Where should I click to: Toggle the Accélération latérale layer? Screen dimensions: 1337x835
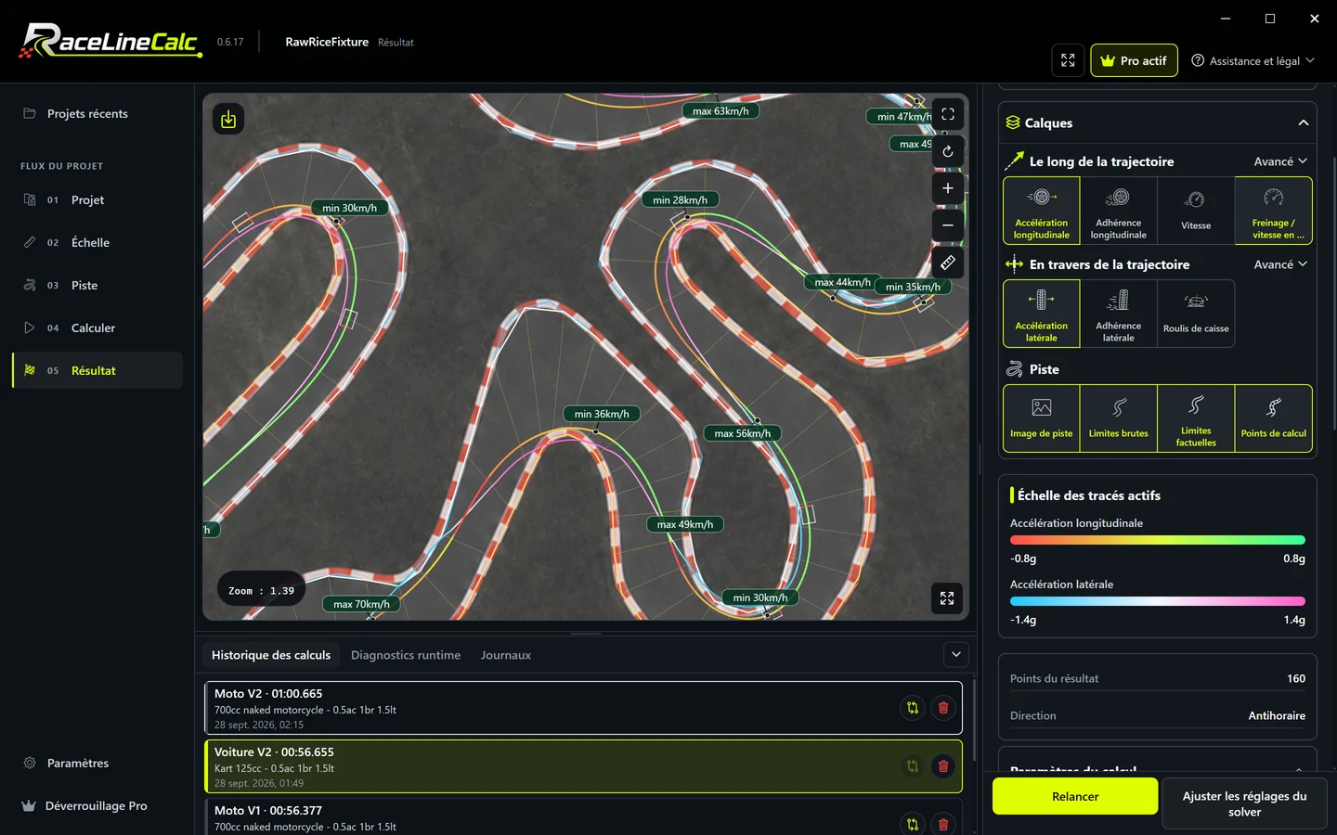tap(1042, 314)
